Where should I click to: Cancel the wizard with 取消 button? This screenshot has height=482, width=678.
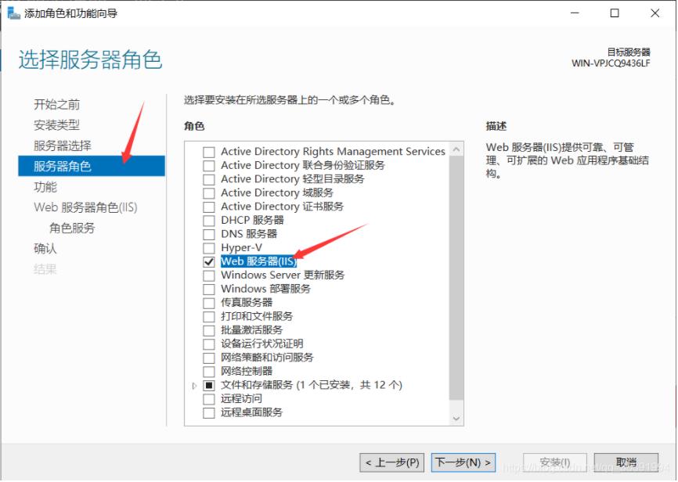pyautogui.click(x=626, y=462)
